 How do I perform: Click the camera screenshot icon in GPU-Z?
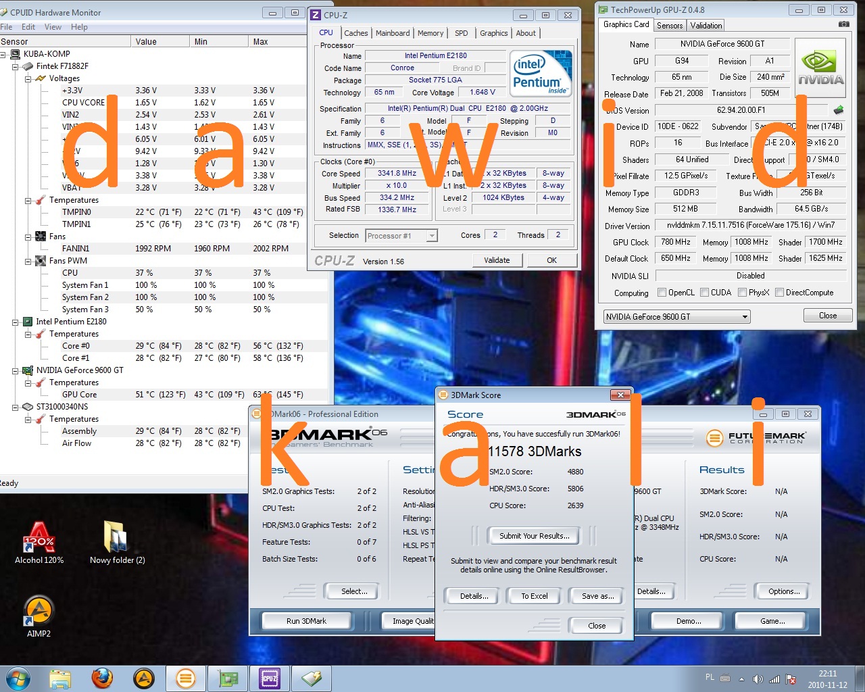[x=843, y=24]
